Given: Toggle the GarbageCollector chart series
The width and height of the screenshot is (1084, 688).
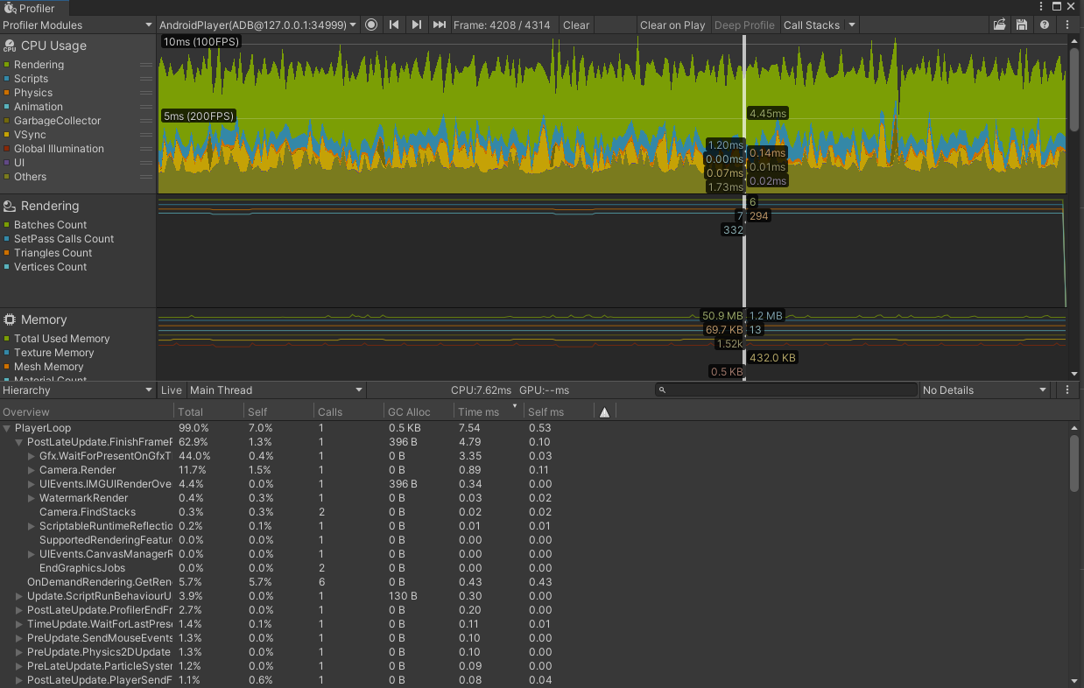Looking at the screenshot, I should point(7,120).
